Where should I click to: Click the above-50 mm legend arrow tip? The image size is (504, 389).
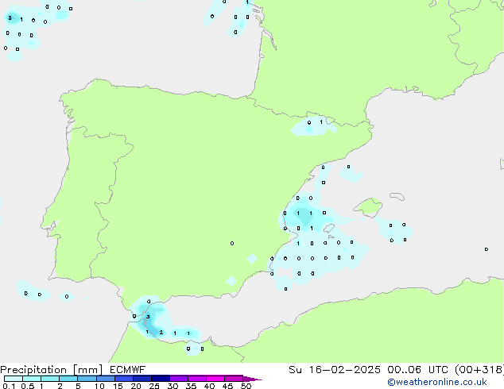coord(252,379)
